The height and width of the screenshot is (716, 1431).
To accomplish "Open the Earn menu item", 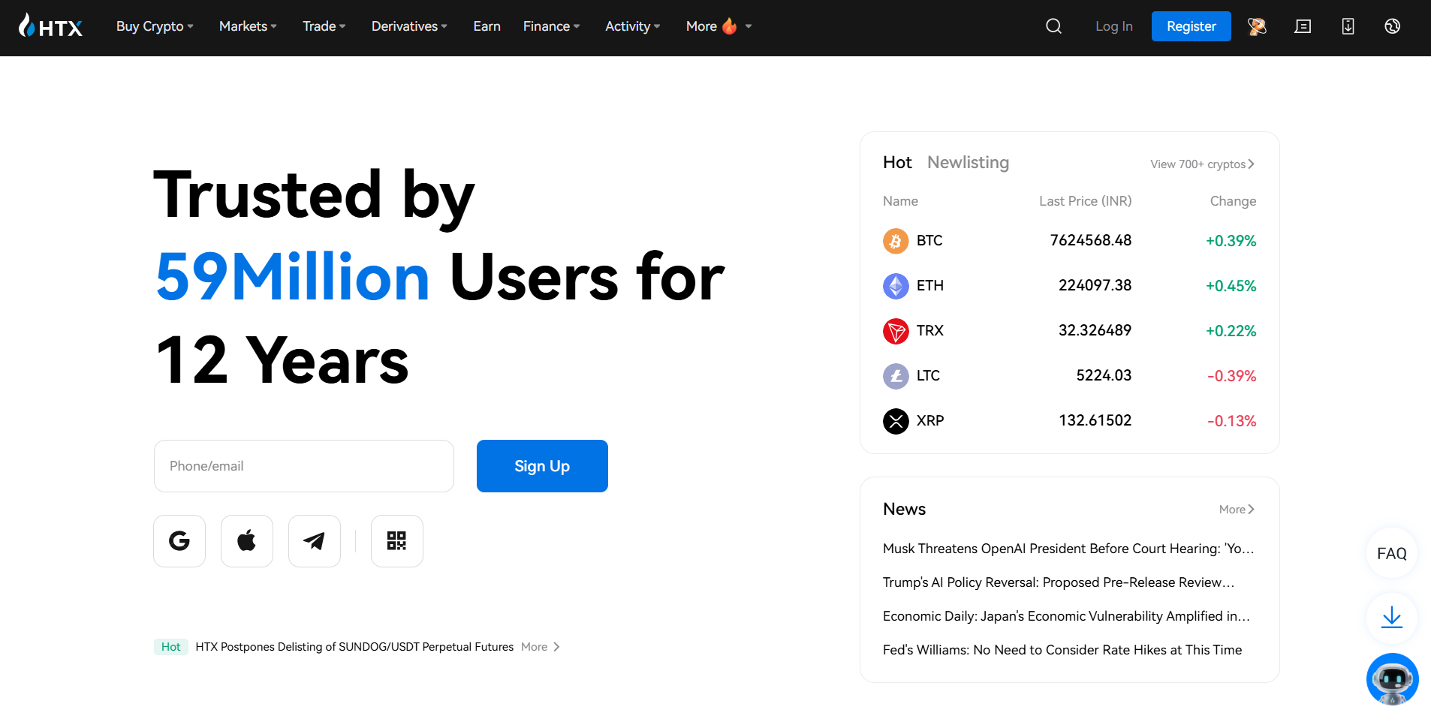I will tap(487, 26).
